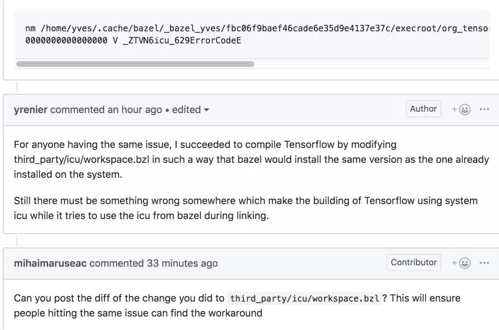This screenshot has height=330, width=499.
Task: Add reaction to mihaimaruseac's comment
Action: click(461, 263)
